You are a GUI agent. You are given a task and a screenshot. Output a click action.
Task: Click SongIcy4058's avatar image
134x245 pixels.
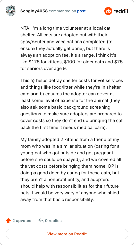(11, 11)
